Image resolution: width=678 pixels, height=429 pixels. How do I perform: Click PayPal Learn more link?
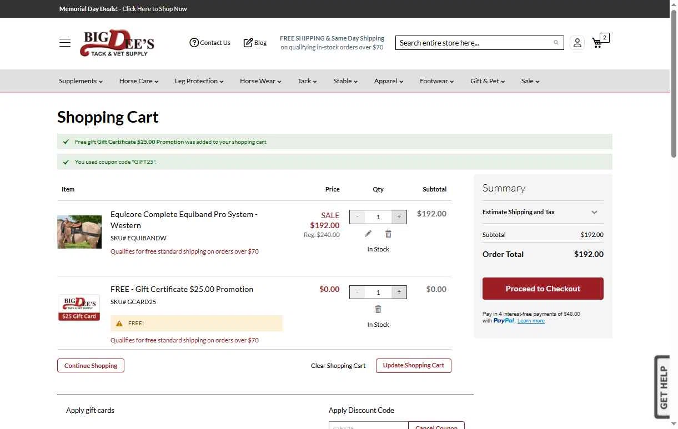pos(531,321)
